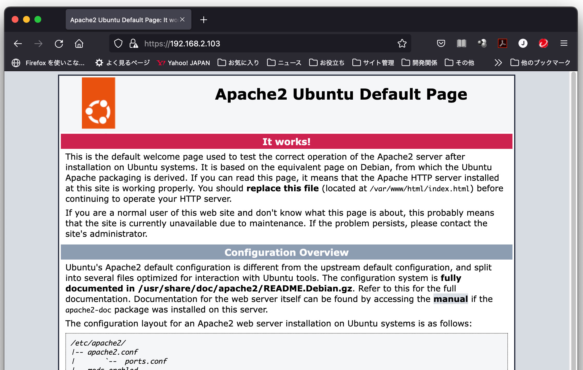Viewport: 583px width, 370px height.
Task: Expand the 開発関係 bookmark folder
Action: tap(419, 63)
